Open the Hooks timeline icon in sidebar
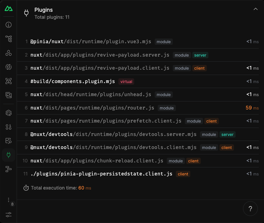This screenshot has height=223, width=264. (x=9, y=169)
